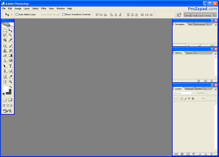Select the Path Selection tool

(x=5, y=66)
